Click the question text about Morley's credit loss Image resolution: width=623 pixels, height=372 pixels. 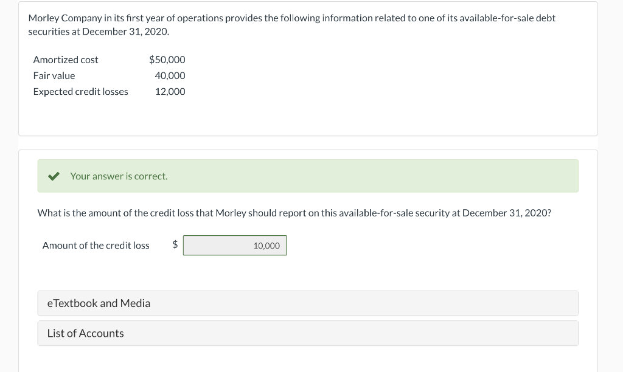point(294,213)
